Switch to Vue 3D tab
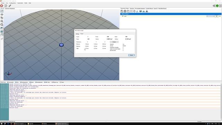This screenshot has width=222, height=125. (2, 8)
